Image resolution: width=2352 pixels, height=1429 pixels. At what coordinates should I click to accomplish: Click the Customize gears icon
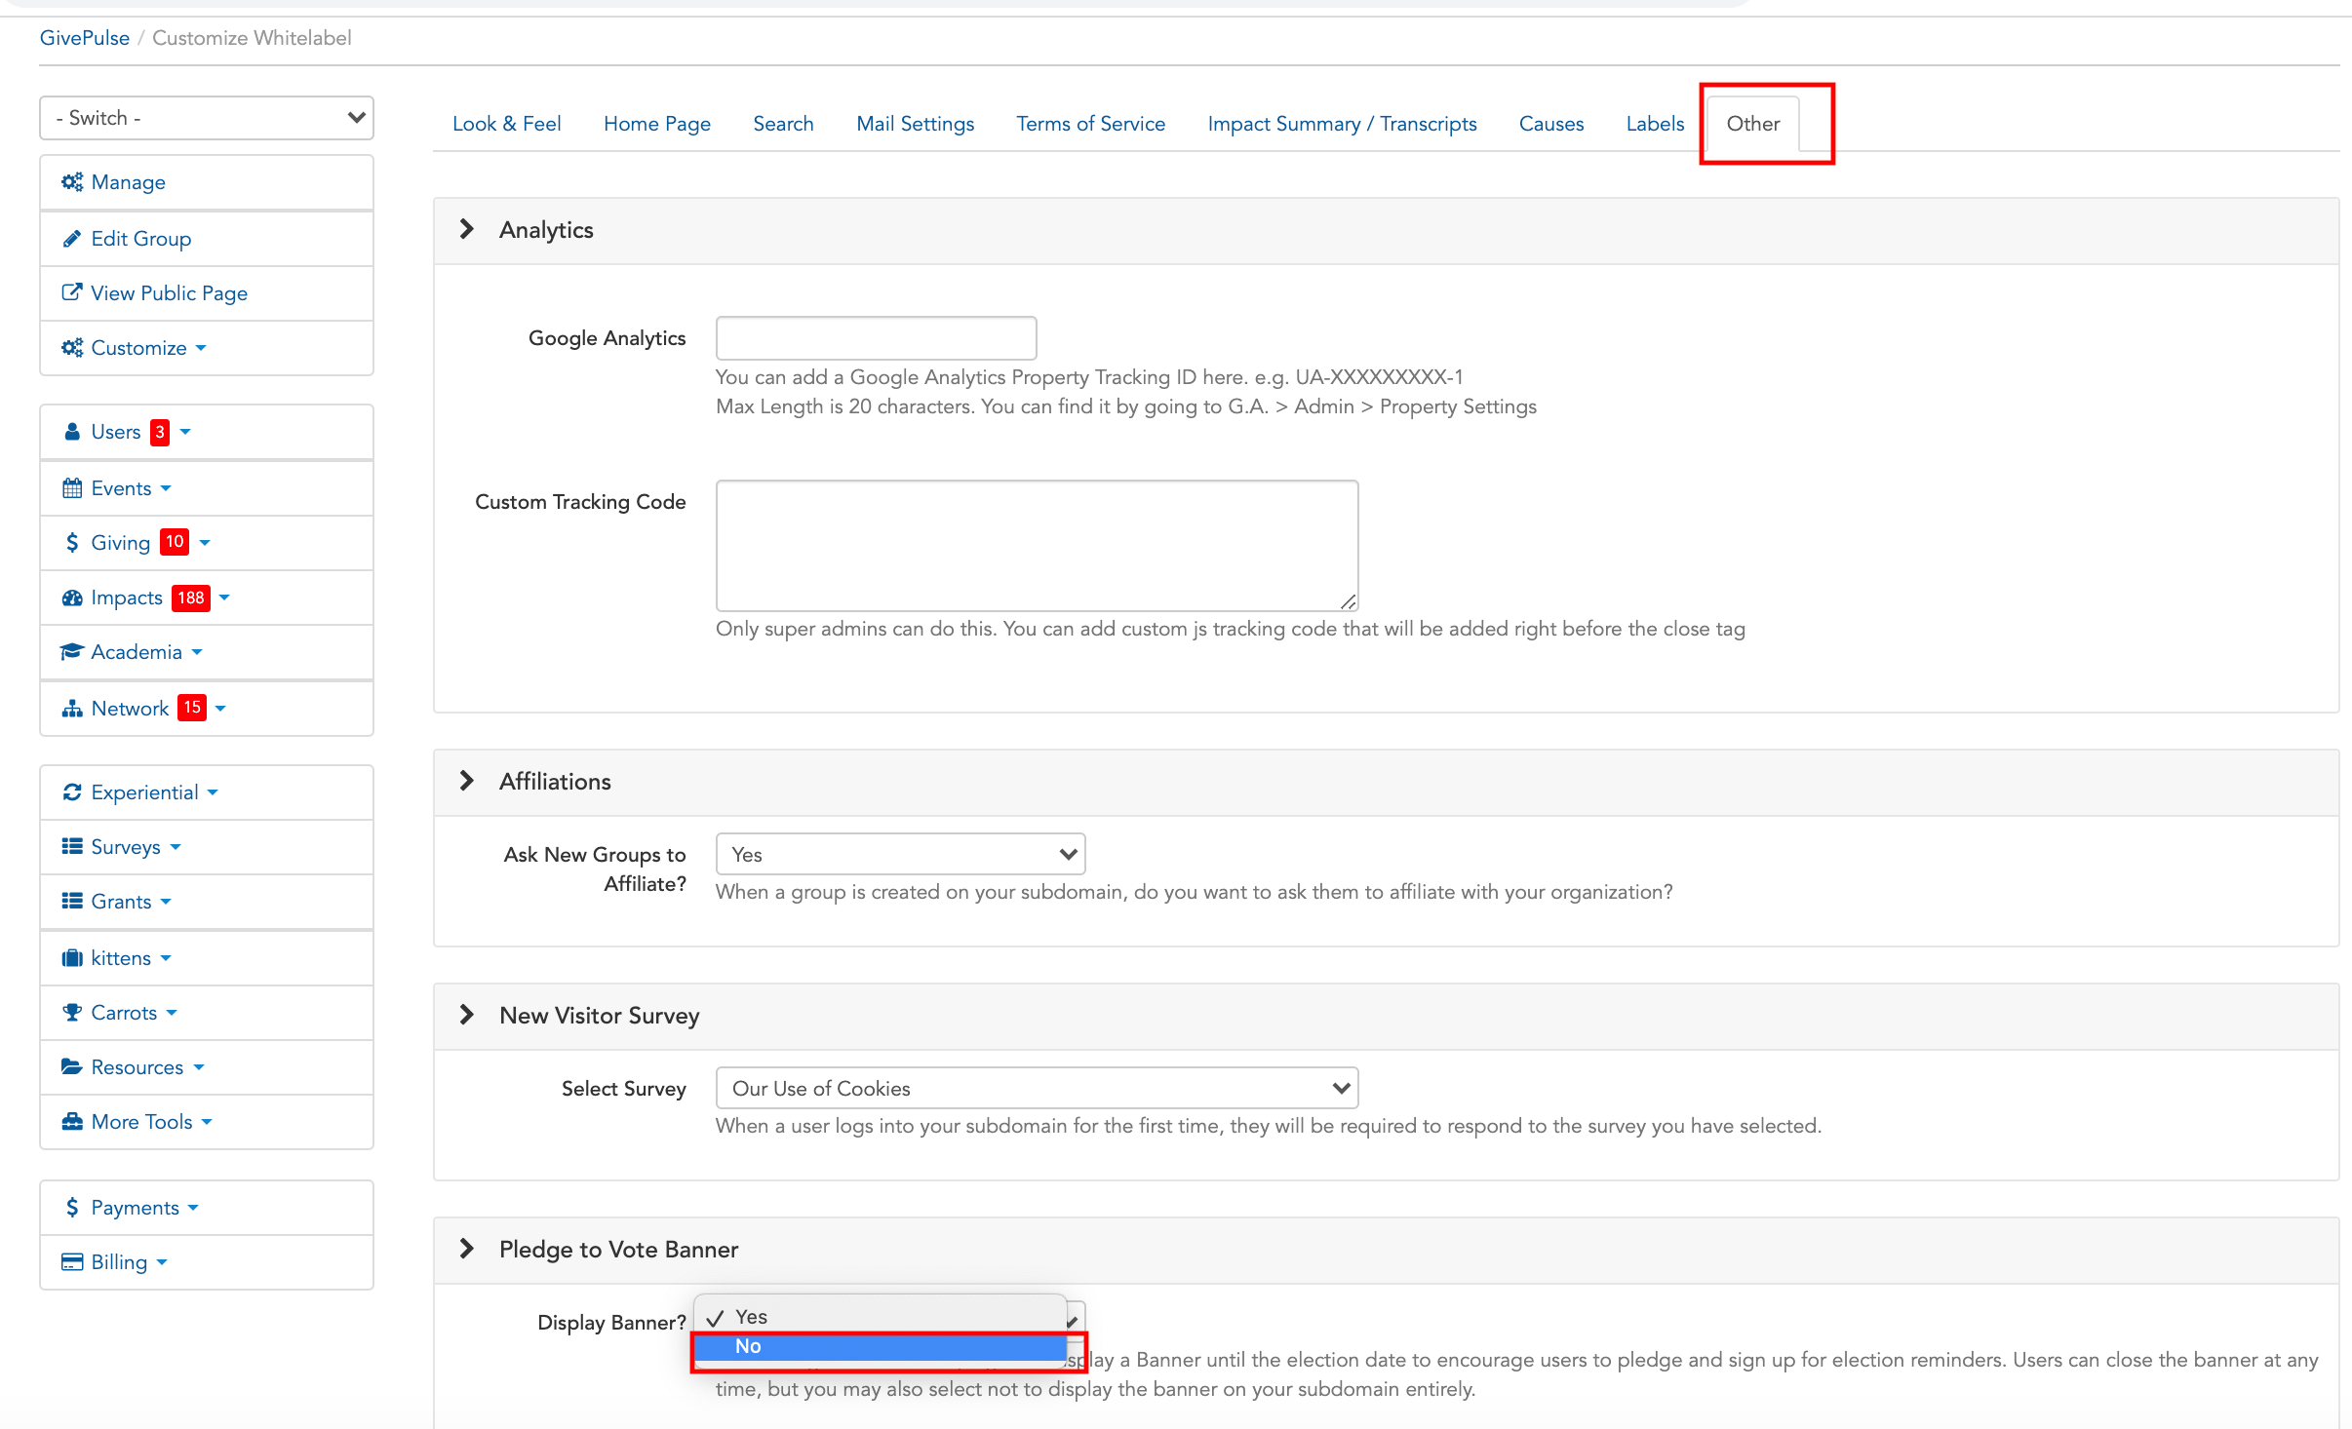point(72,348)
